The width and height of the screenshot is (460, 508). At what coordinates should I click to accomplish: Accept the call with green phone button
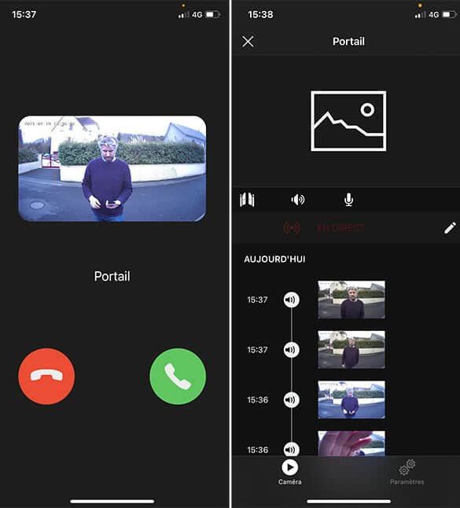178,376
